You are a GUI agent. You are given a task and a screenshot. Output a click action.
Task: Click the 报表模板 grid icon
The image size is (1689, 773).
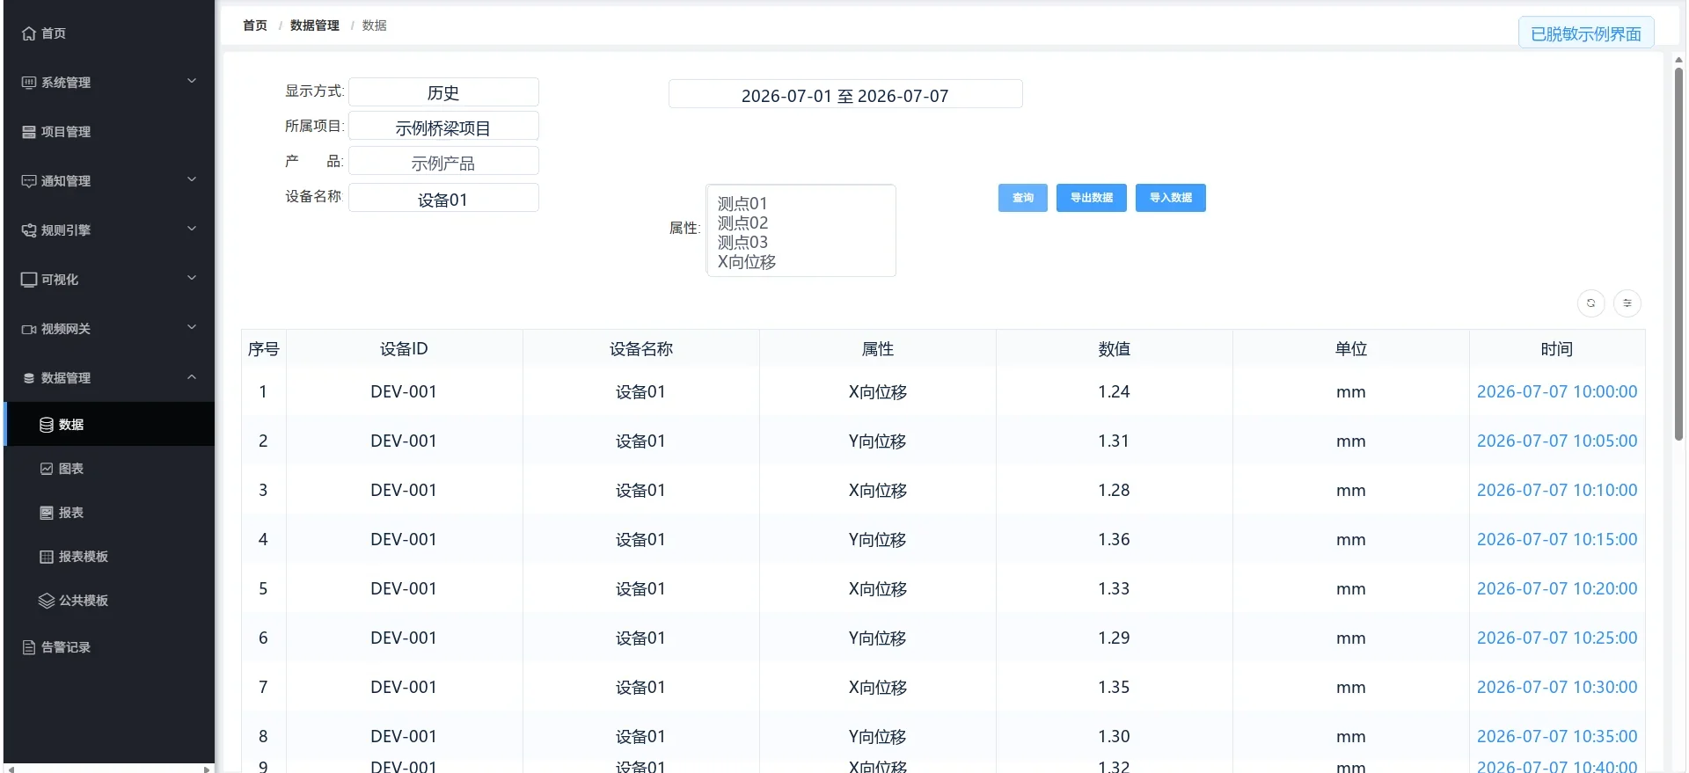tap(47, 557)
